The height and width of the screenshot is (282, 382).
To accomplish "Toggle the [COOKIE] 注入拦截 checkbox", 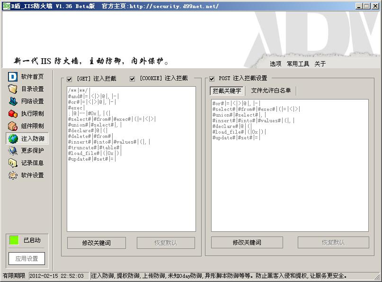I will (132, 79).
